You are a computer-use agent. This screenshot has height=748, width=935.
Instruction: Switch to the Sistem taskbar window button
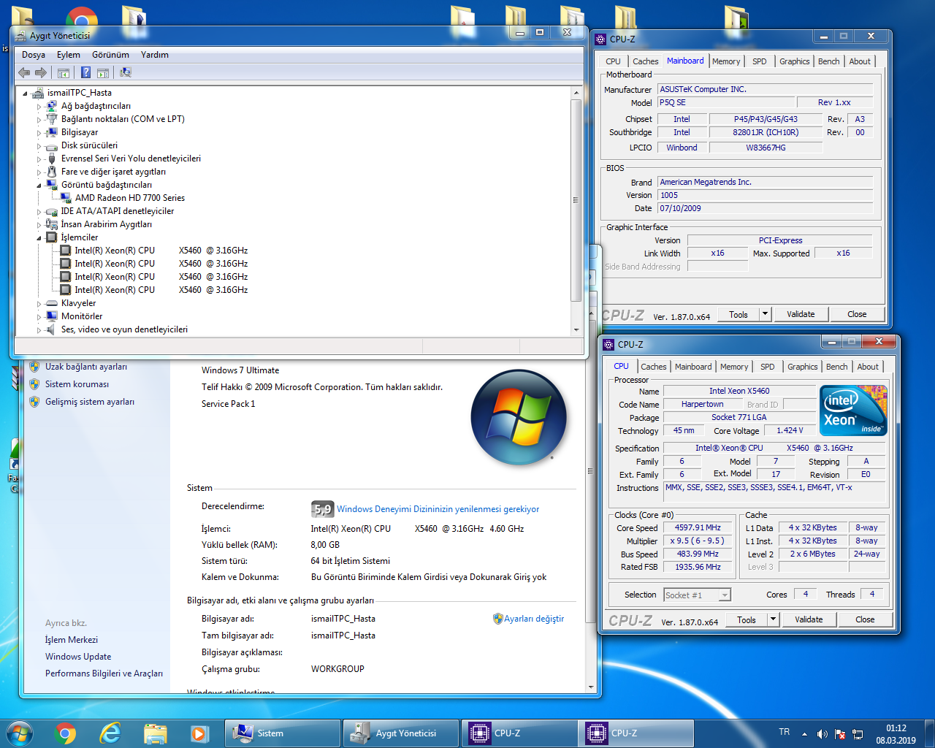pos(282,733)
